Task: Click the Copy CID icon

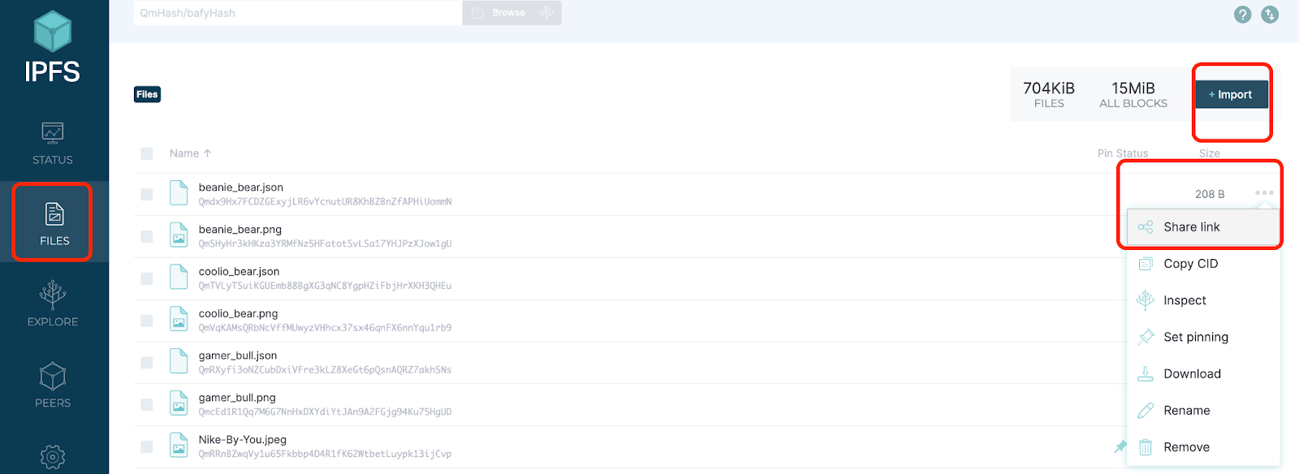Action: 1146,264
